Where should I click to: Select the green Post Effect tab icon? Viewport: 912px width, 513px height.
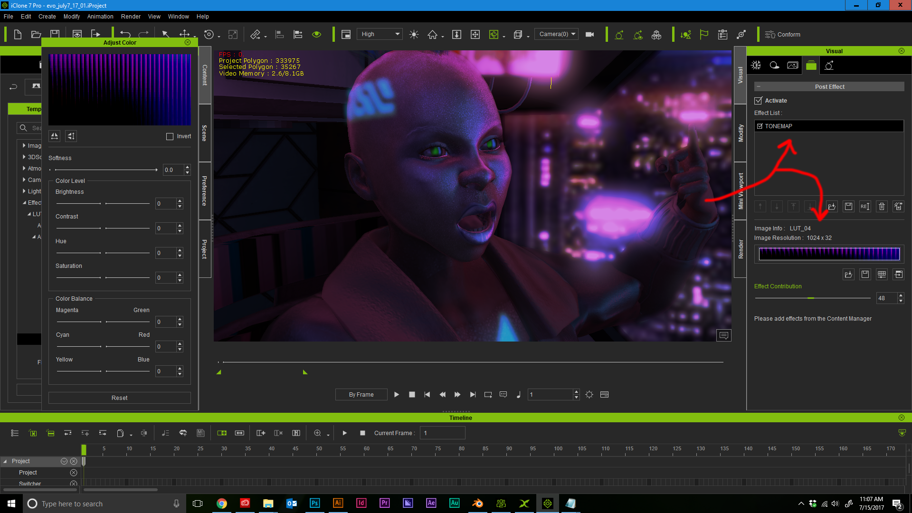811,66
